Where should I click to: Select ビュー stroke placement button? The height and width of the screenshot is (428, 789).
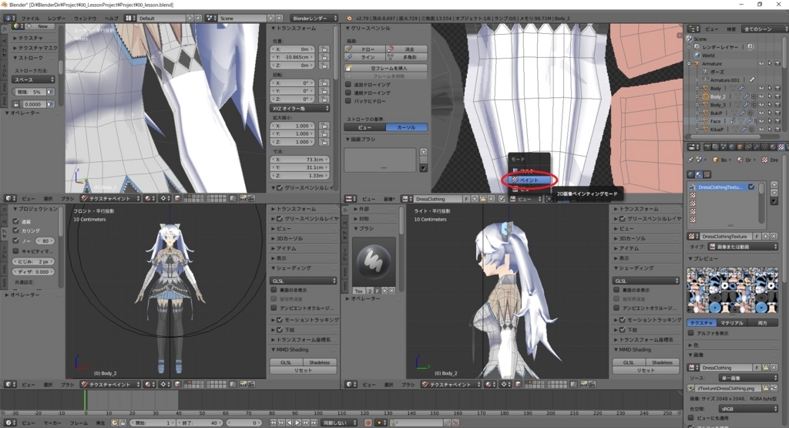click(365, 127)
